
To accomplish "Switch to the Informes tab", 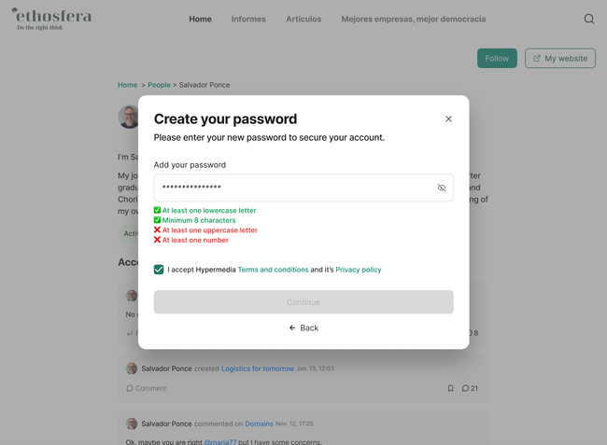I will [x=248, y=19].
